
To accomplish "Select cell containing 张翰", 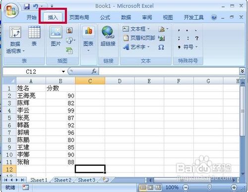I will (31, 162).
